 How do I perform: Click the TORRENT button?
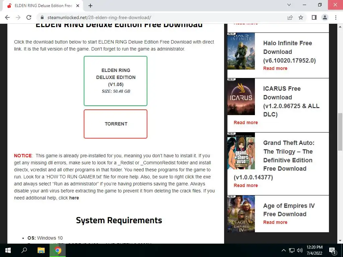coord(116,124)
